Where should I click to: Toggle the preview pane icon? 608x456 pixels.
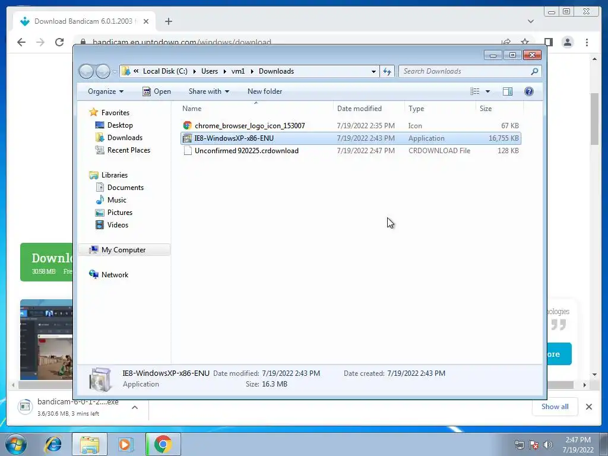507,91
